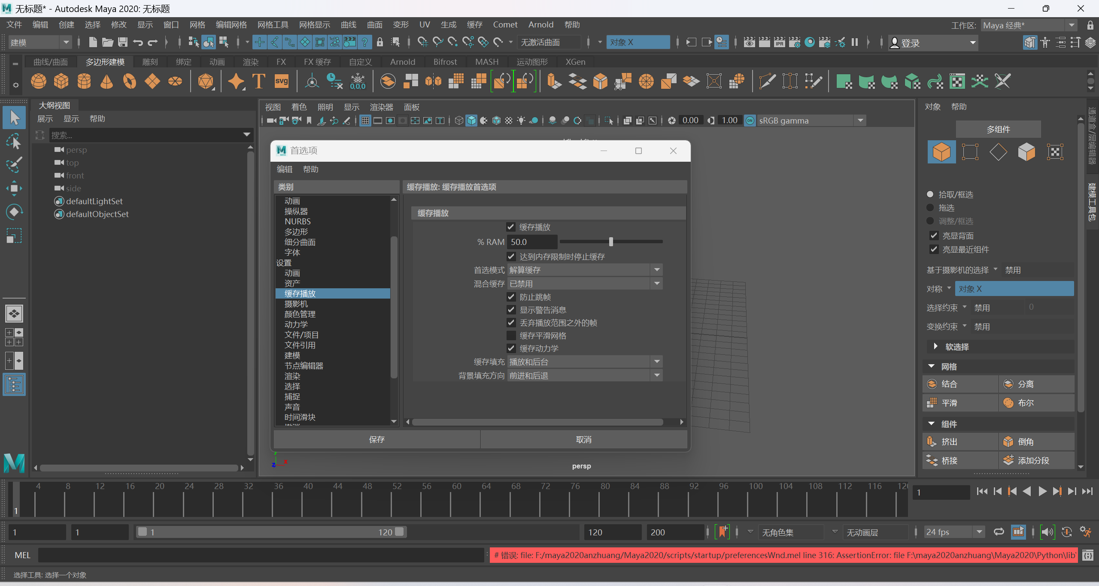Collapse the 网格 section in toolkit
The height and width of the screenshot is (586, 1099).
(931, 366)
